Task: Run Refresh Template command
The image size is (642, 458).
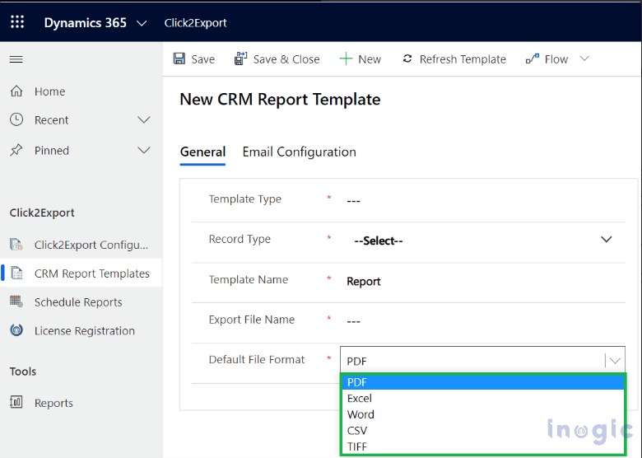Action: [463, 59]
